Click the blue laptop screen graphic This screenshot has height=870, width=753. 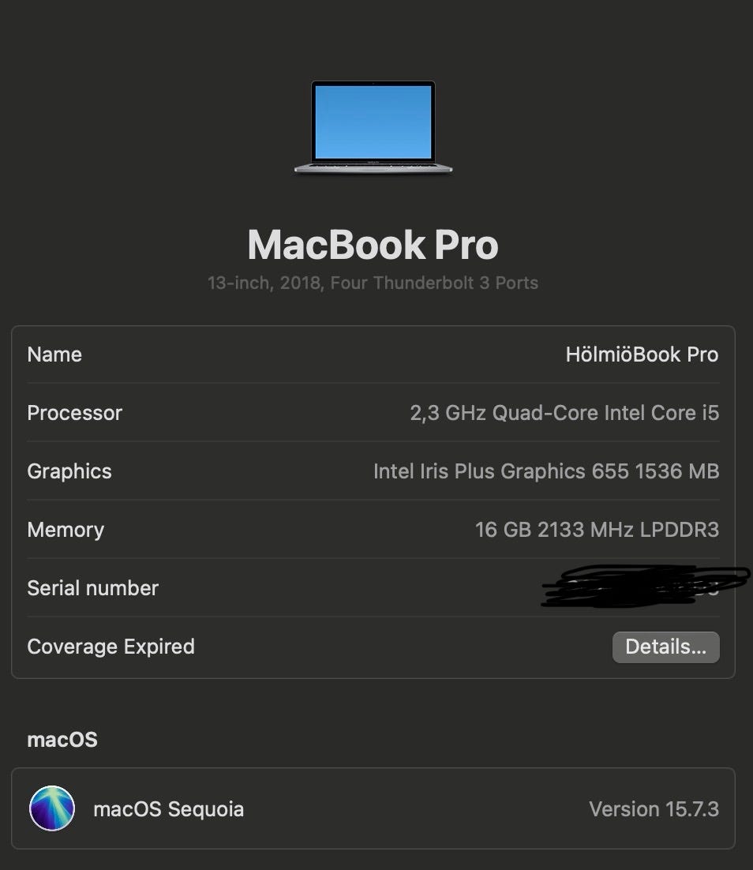click(x=373, y=122)
